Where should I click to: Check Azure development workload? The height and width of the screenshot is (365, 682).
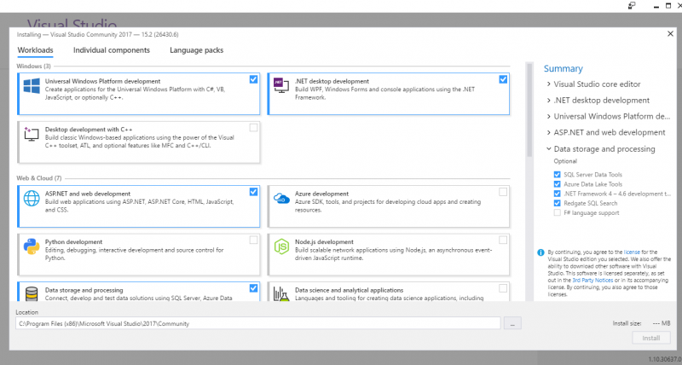click(503, 192)
